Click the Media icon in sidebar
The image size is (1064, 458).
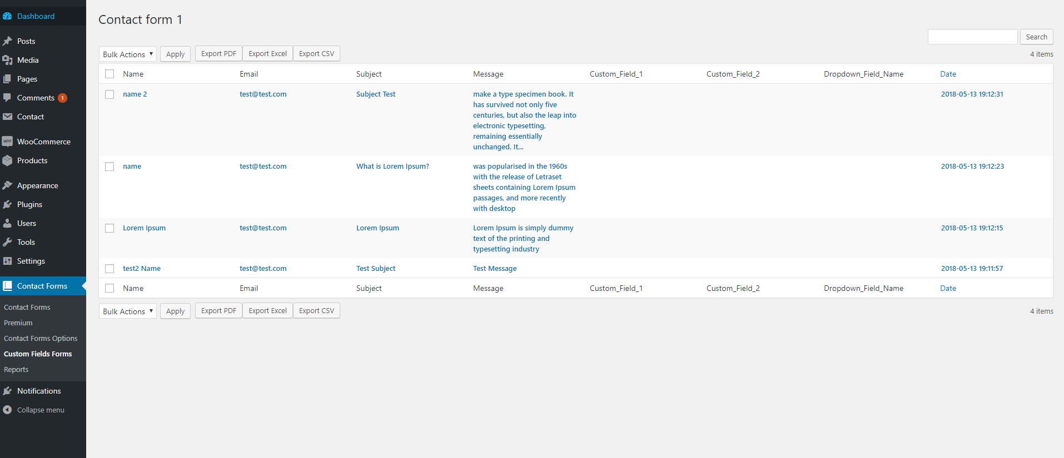point(7,60)
